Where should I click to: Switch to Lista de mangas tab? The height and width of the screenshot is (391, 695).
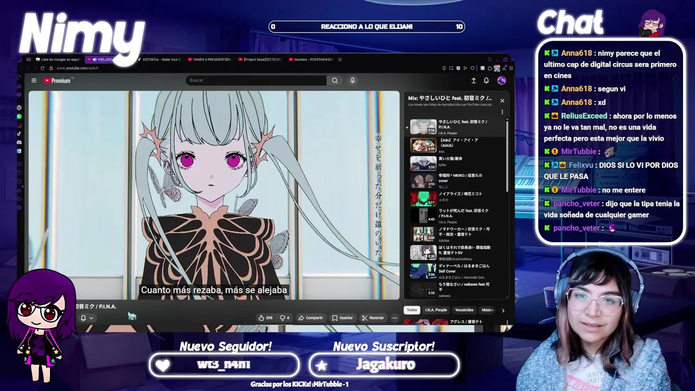[58, 59]
